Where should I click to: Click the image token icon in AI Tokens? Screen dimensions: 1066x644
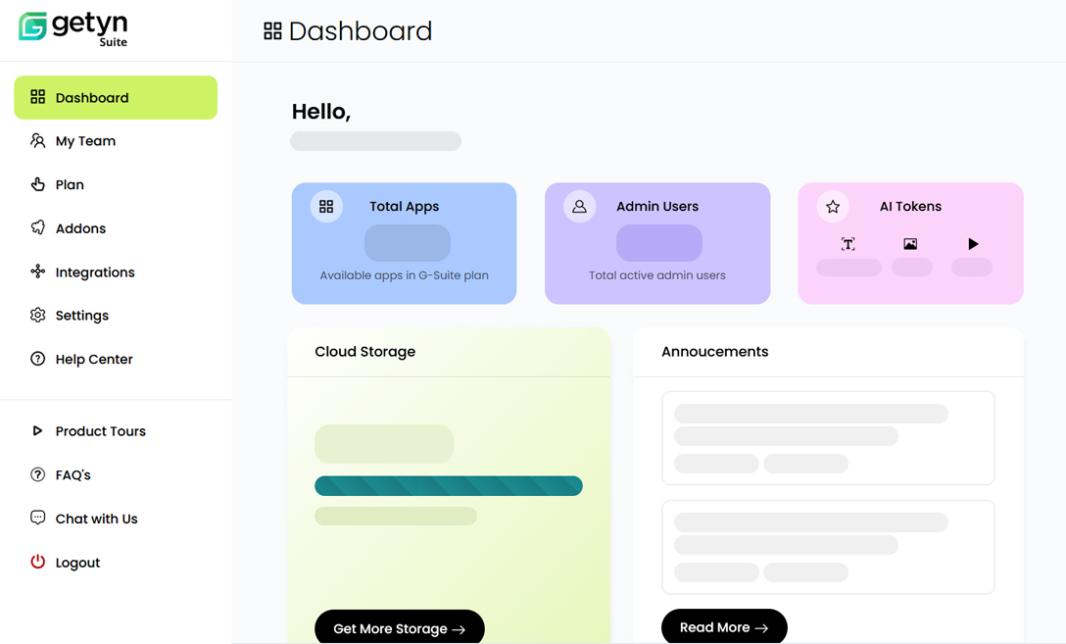click(x=910, y=244)
